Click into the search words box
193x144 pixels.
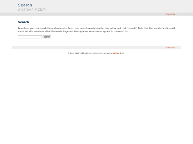[30, 37]
